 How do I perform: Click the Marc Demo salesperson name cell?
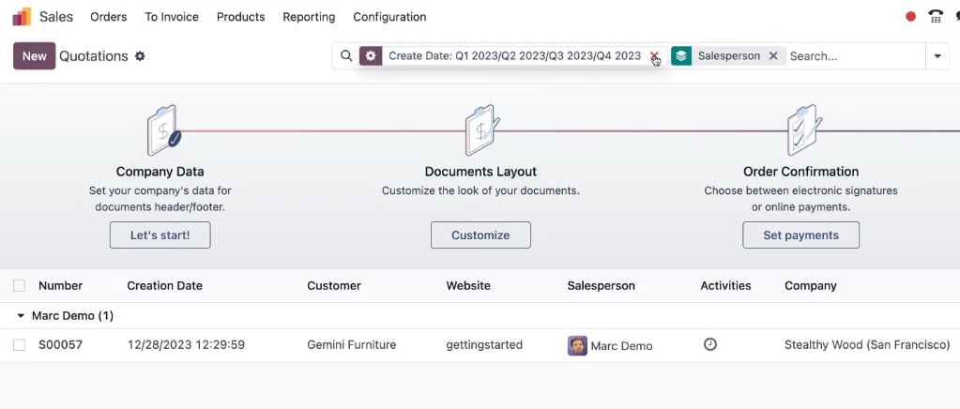[x=621, y=346]
